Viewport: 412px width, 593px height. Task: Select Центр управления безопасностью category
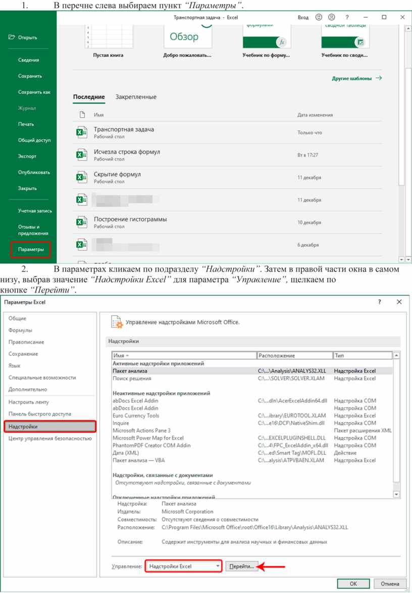click(50, 438)
